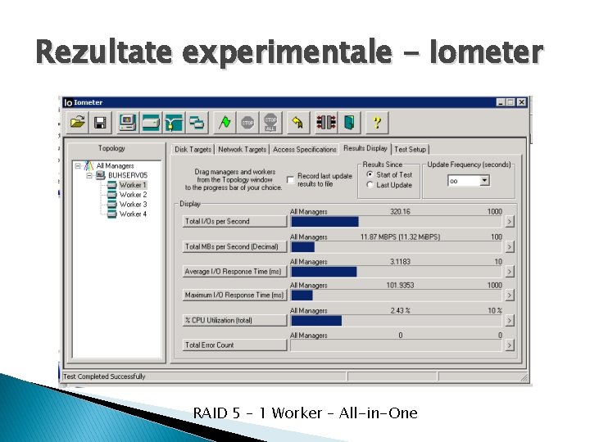Viewport: 590px width, 442px height.
Task: Open Update Frequency dropdown
Action: [x=484, y=181]
